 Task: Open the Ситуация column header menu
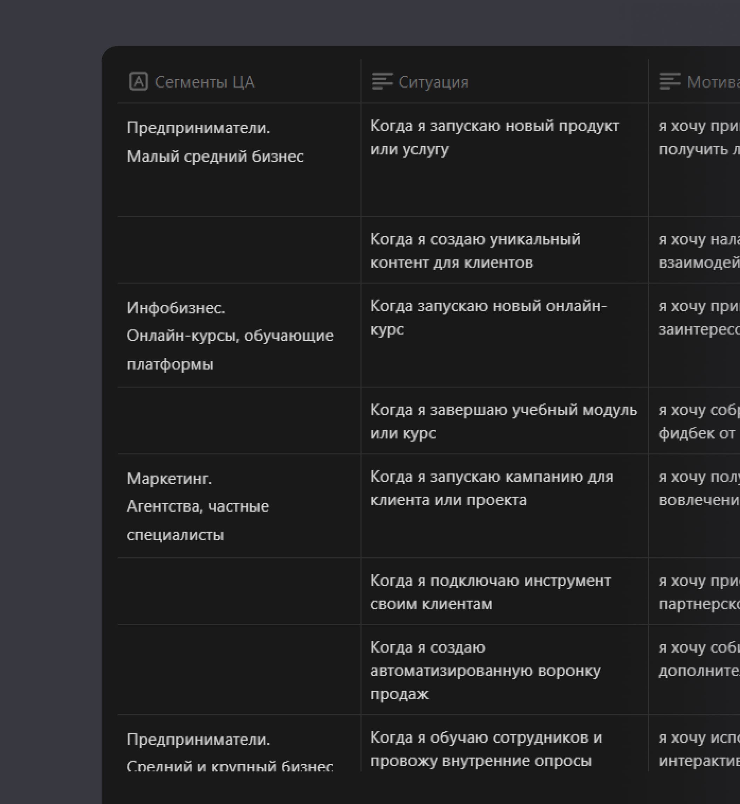point(433,82)
